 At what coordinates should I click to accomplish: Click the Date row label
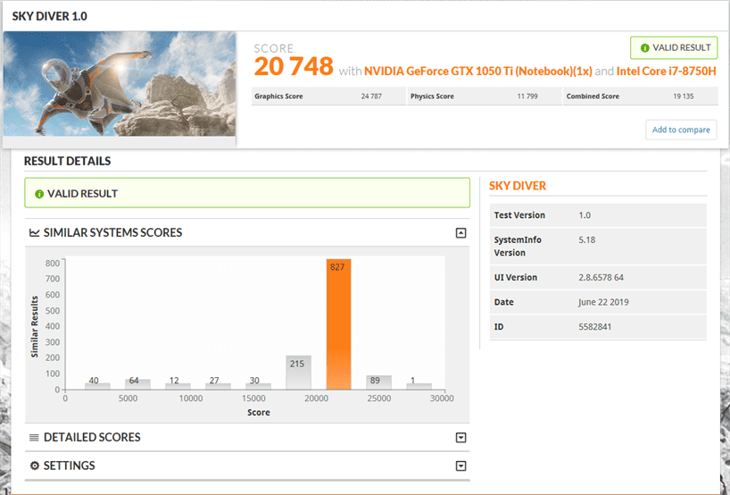[x=503, y=303]
